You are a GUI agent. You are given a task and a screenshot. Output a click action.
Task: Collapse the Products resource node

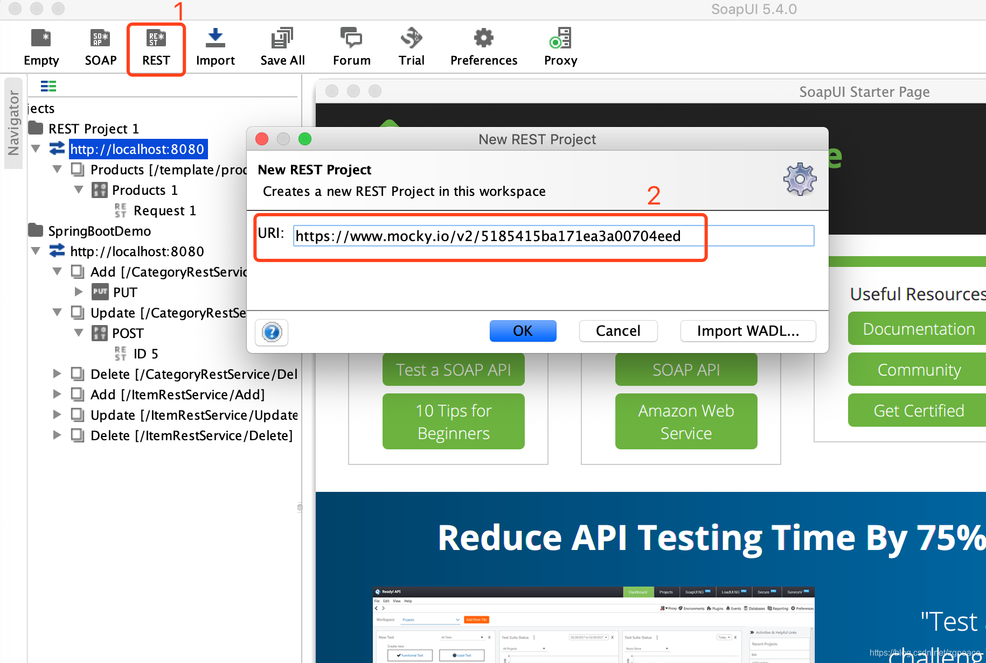[x=57, y=169]
